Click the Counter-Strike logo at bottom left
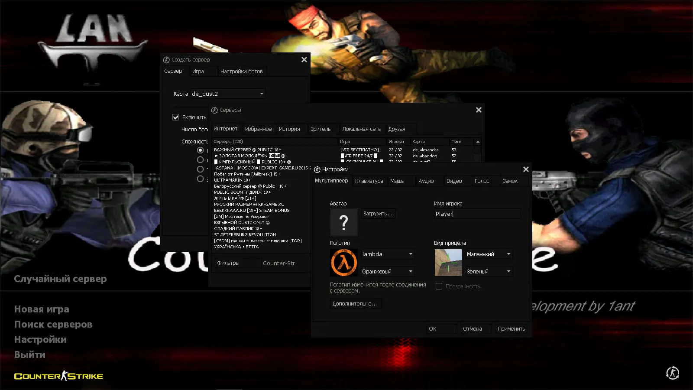The width and height of the screenshot is (693, 390). point(59,376)
